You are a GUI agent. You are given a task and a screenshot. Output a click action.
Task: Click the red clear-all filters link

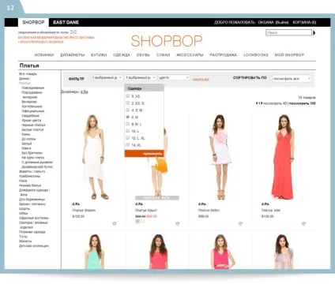pyautogui.click(x=201, y=79)
